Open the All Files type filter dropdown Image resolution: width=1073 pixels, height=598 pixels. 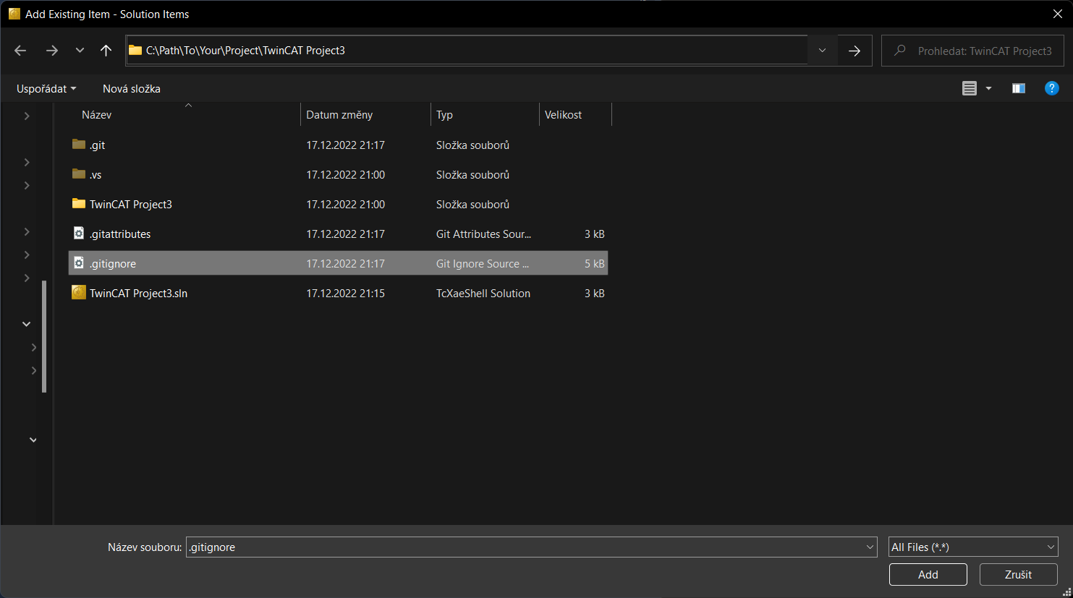[x=972, y=547]
